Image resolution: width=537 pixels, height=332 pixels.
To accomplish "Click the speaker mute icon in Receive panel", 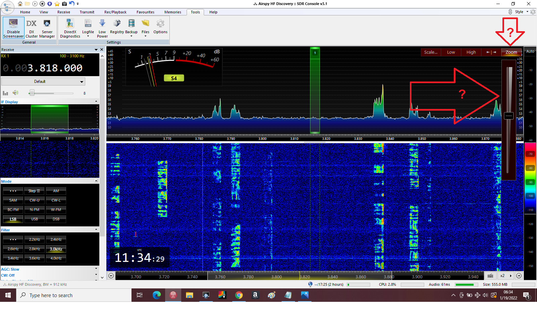I will 15,93.
